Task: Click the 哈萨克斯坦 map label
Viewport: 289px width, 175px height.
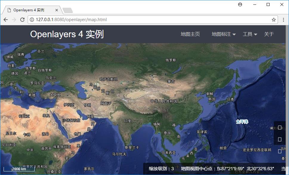Action: coord(108,79)
